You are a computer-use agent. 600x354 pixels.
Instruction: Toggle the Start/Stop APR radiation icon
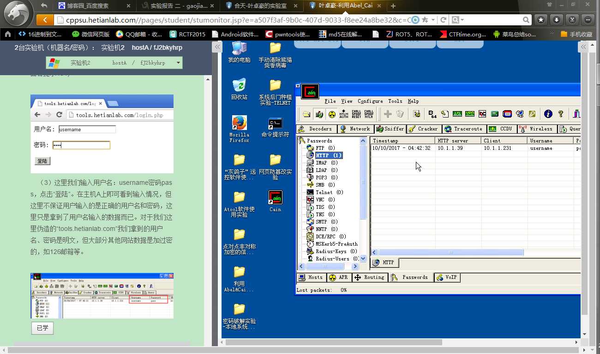point(331,114)
